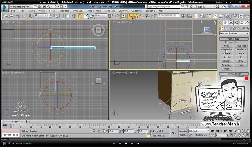Open the Material Editor icon
This screenshot has height=147, width=252.
click(x=228, y=16)
